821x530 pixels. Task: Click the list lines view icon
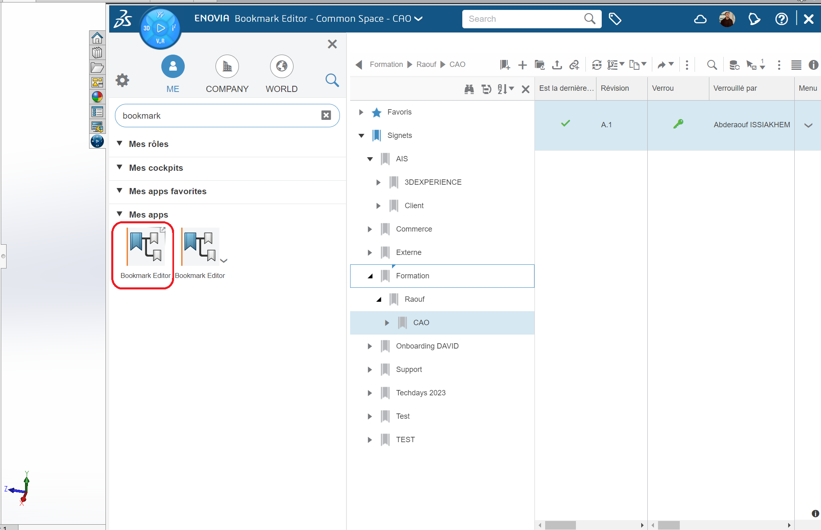point(796,65)
